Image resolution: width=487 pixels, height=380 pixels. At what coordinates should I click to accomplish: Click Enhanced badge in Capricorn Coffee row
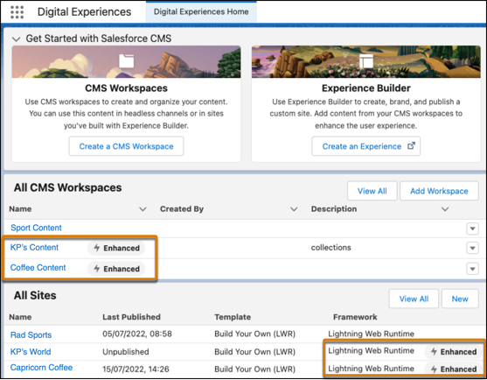tap(453, 369)
